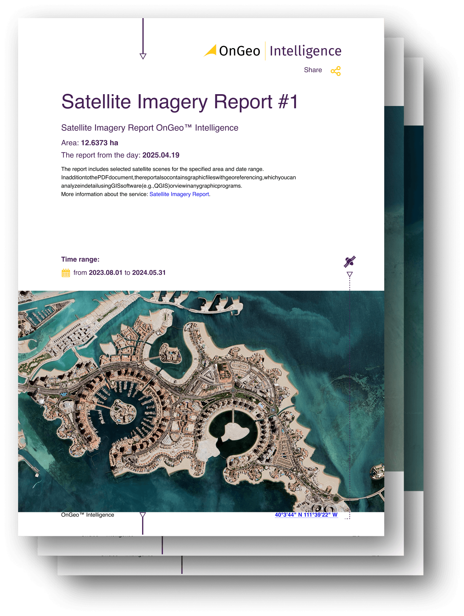Click the triangle marker beside footer text
464x616 pixels.
coord(143,515)
